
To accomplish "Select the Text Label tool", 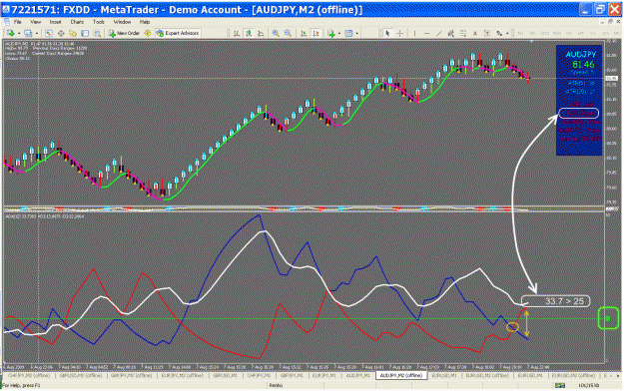I will tap(487, 33).
